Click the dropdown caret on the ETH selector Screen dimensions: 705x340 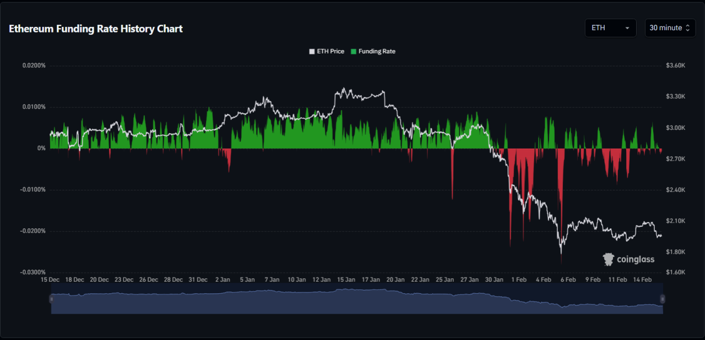click(628, 28)
